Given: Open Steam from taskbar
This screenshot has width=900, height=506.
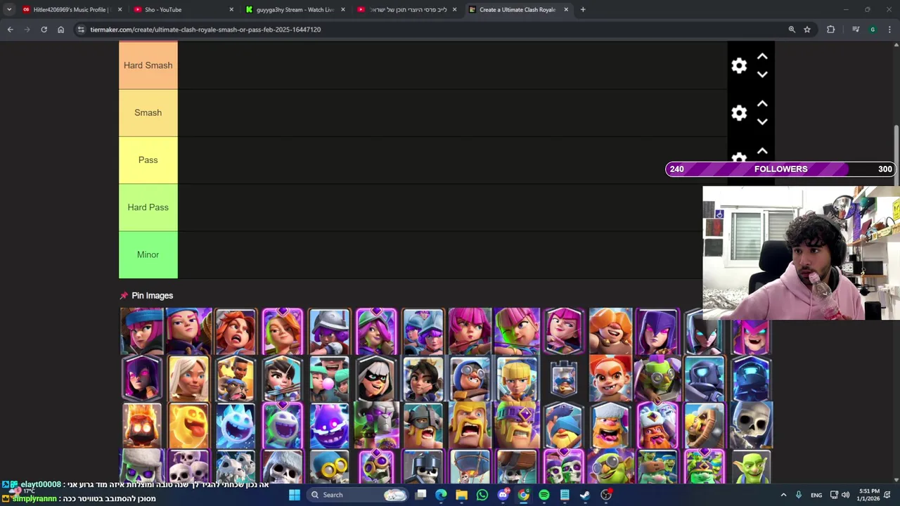Looking at the screenshot, I should (585, 495).
